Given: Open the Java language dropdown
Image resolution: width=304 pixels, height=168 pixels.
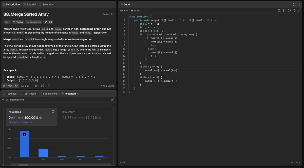Looking at the screenshot, I should 124,10.
